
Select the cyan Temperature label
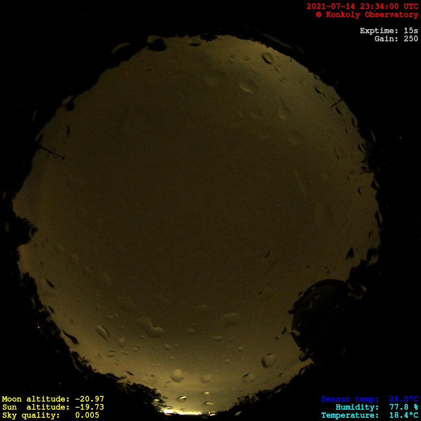[350, 415]
